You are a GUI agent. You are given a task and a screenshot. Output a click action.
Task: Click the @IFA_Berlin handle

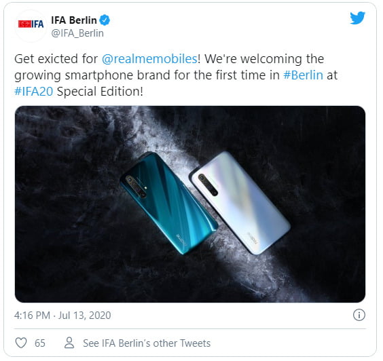point(77,33)
